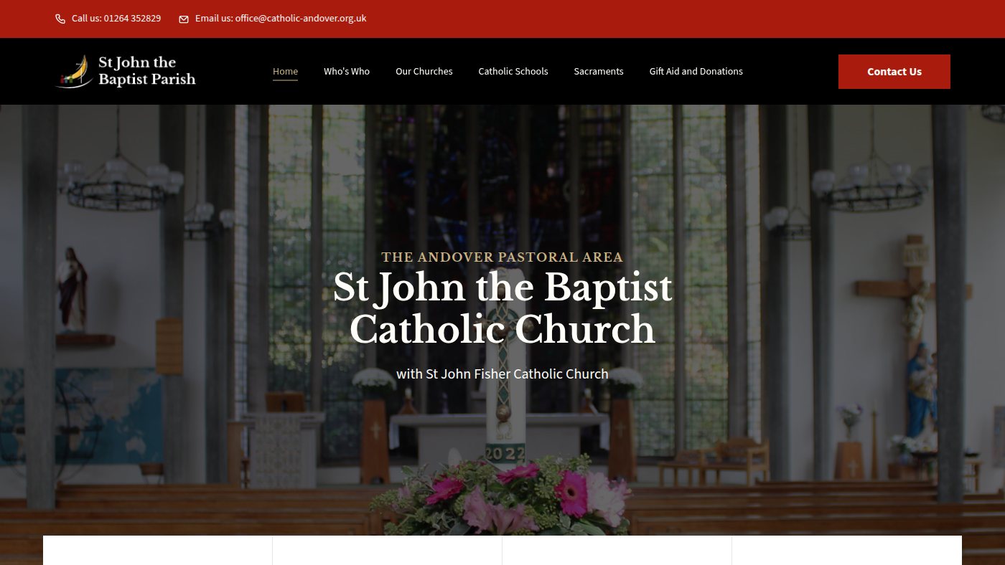Open the Our Churches menu
1005x565 pixels.
[x=424, y=71]
